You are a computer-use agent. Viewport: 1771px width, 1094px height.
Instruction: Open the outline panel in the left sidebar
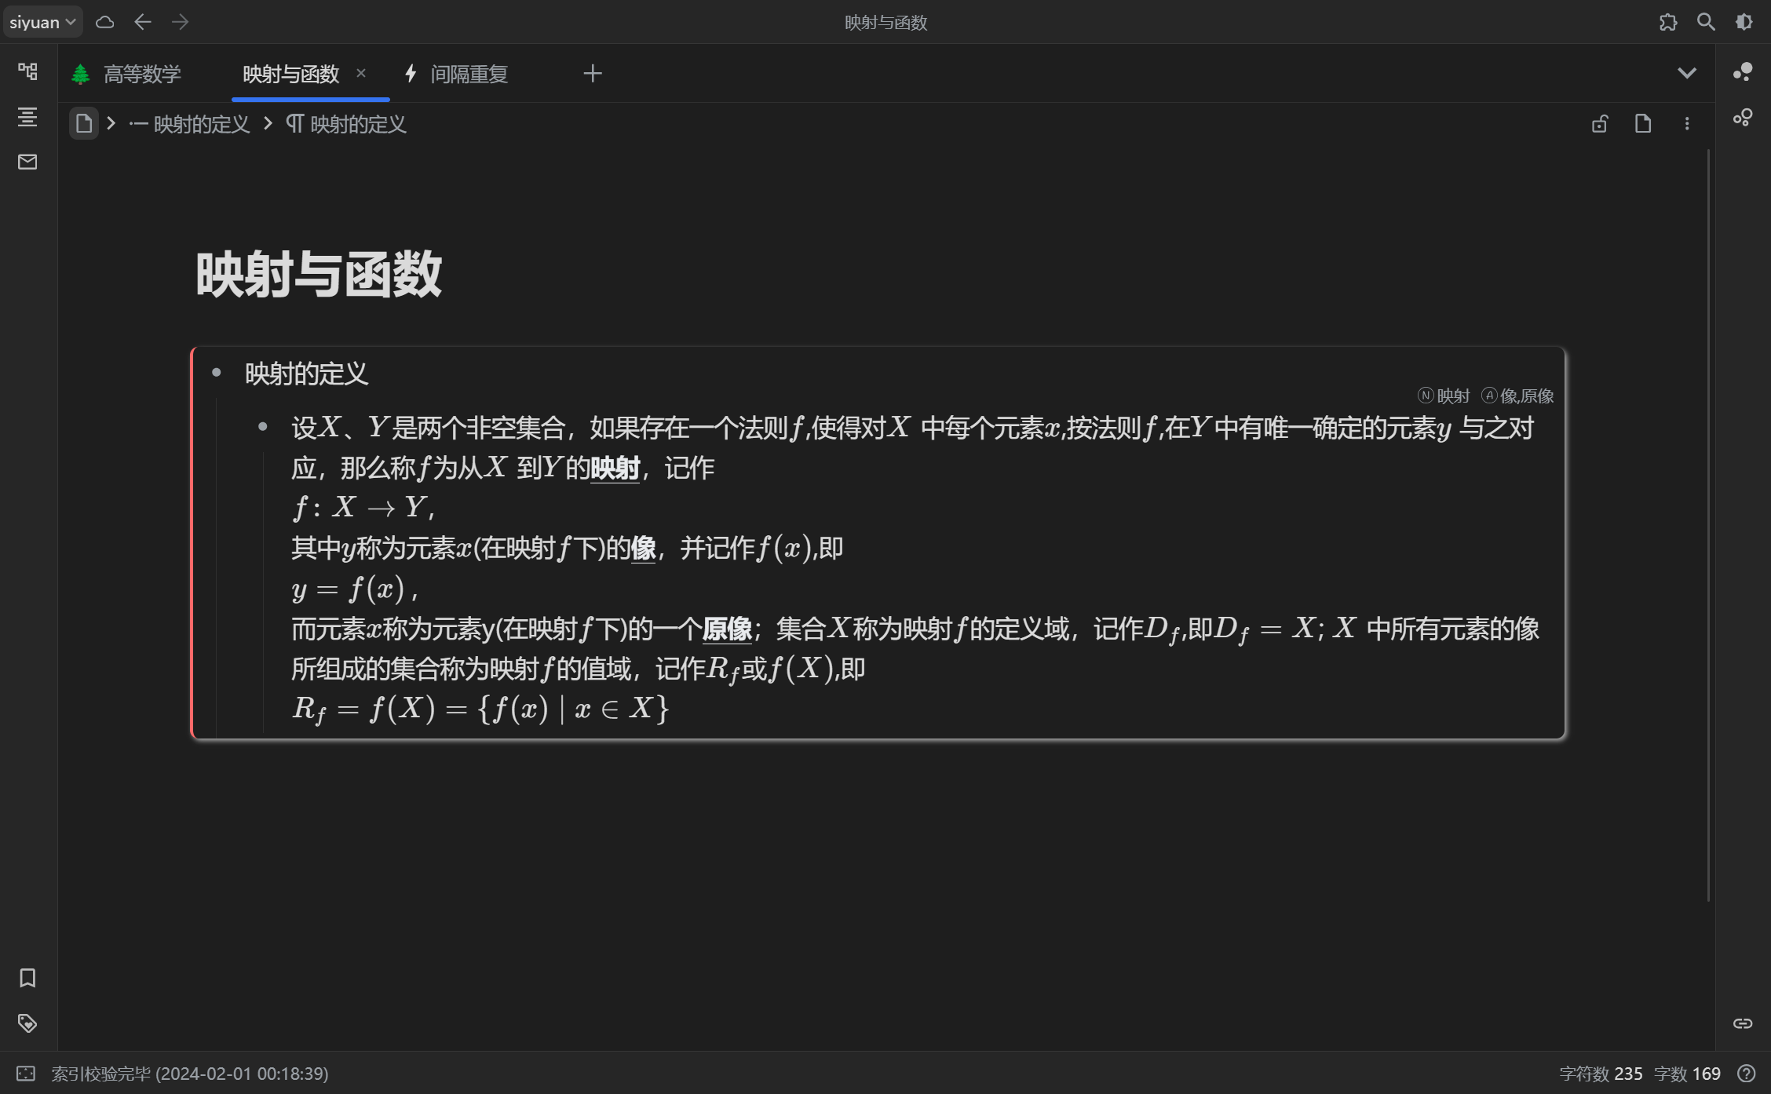[x=27, y=117]
